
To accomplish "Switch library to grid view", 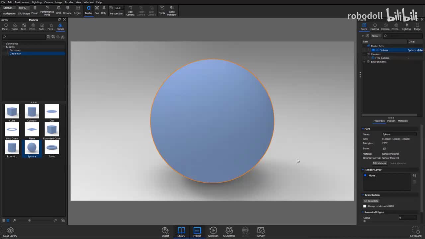I will point(8,220).
